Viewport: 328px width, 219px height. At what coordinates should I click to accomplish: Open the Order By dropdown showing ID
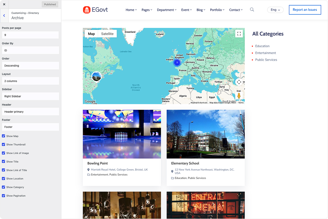[x=31, y=50]
